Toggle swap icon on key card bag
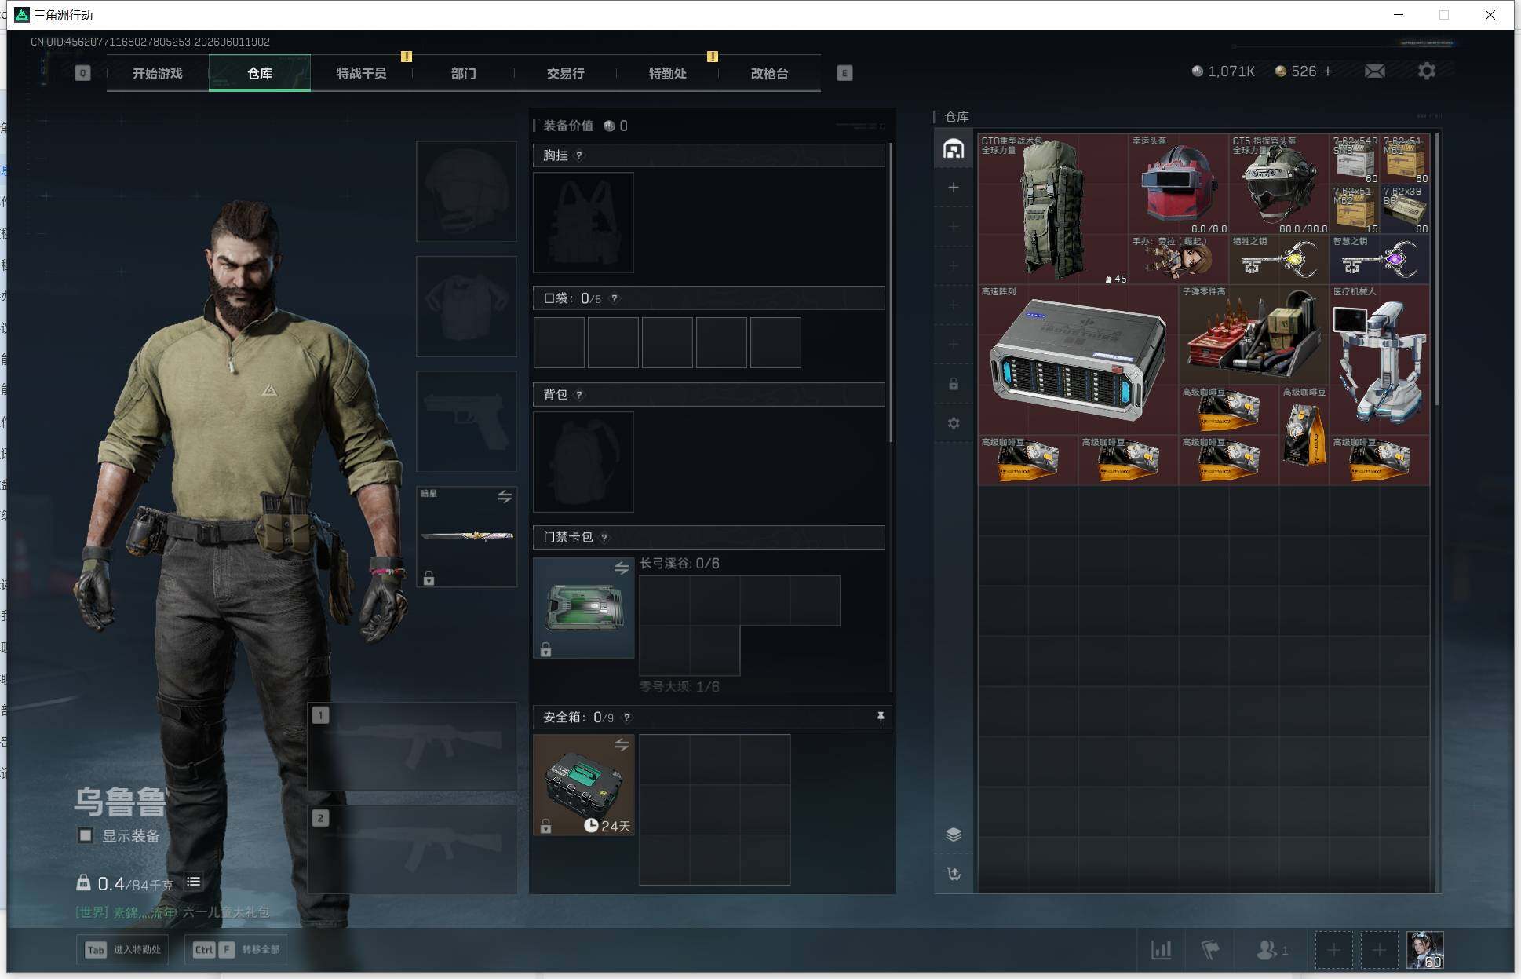Screen dimensions: 1521x979 tap(622, 568)
